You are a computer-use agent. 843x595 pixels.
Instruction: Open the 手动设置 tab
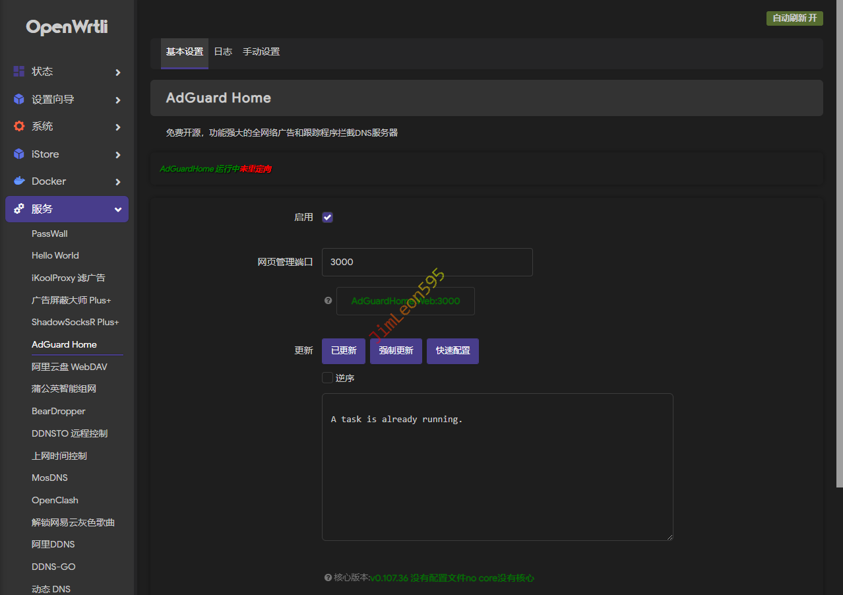pyautogui.click(x=261, y=51)
